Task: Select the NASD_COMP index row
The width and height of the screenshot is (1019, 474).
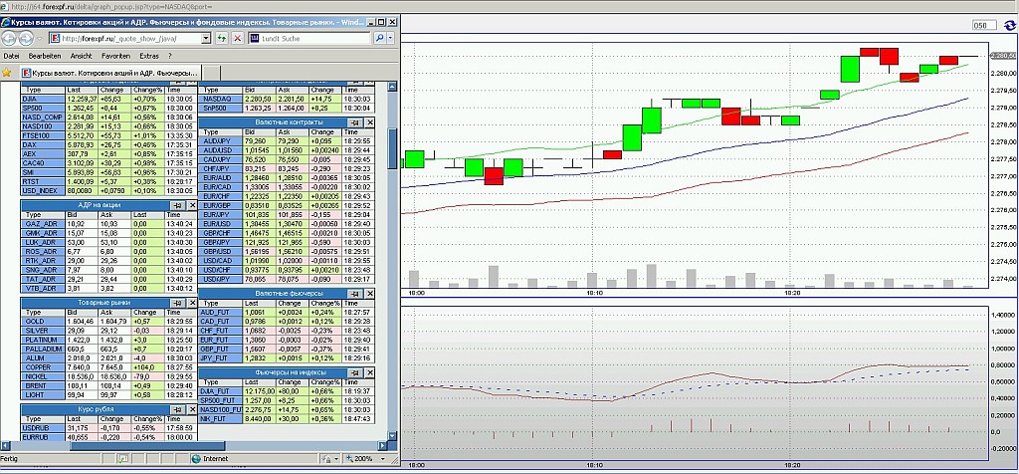Action: coord(109,118)
